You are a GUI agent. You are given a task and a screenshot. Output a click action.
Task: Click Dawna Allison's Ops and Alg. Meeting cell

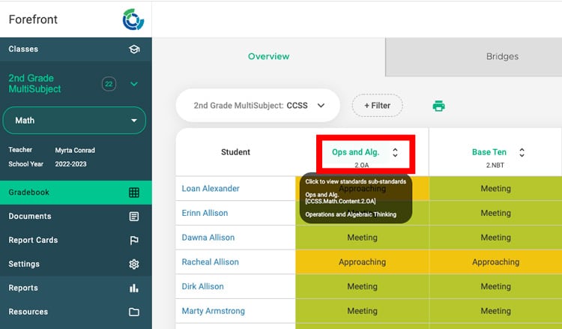coord(362,238)
